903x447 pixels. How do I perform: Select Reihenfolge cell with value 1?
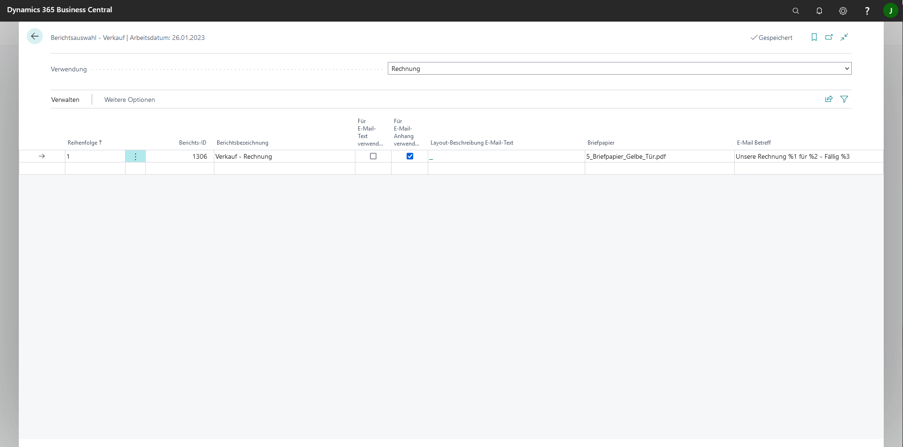(x=95, y=156)
